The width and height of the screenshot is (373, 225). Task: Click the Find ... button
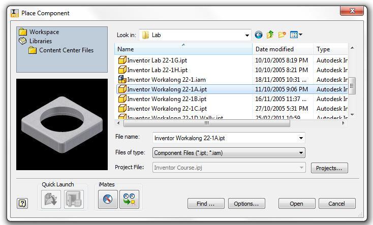[x=206, y=204]
